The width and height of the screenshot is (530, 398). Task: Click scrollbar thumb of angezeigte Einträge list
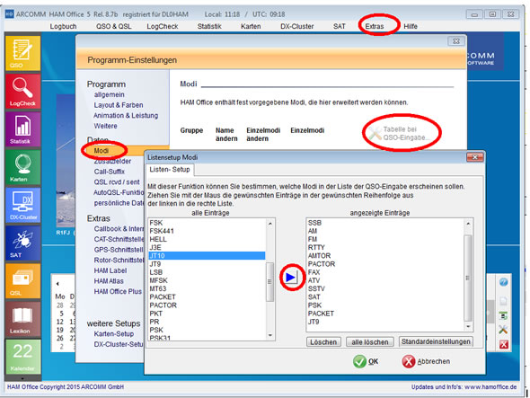pyautogui.click(x=468, y=278)
